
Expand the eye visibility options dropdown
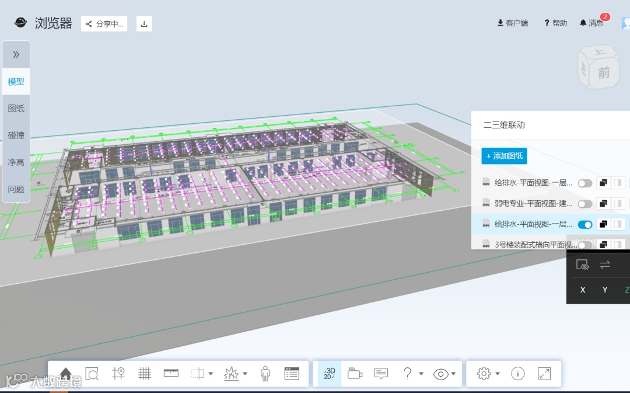(x=453, y=374)
